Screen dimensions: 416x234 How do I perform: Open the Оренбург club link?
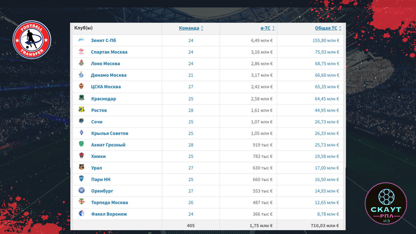click(102, 191)
